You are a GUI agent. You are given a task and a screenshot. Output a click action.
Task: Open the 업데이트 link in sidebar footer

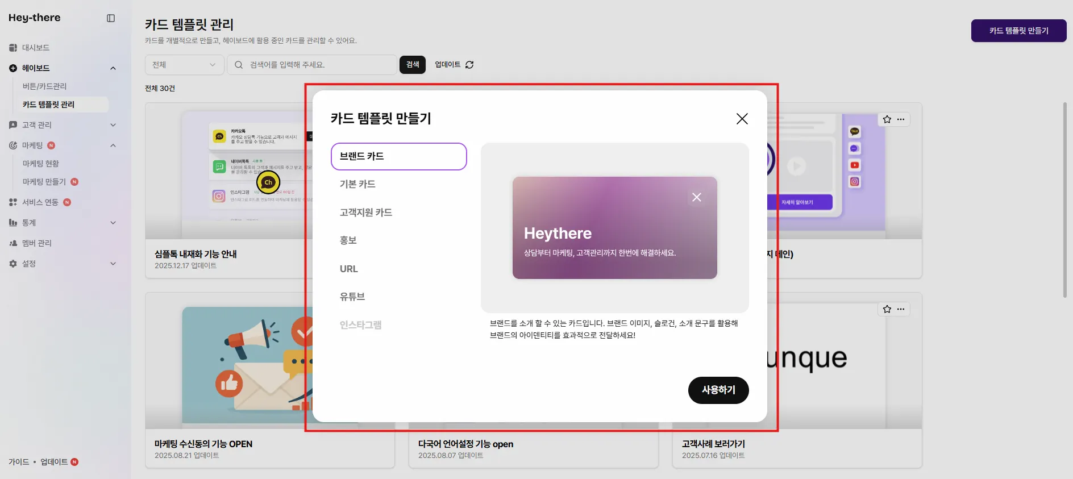54,462
